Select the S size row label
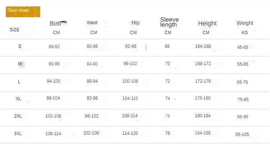The width and height of the screenshot is (270, 151). click(19, 46)
